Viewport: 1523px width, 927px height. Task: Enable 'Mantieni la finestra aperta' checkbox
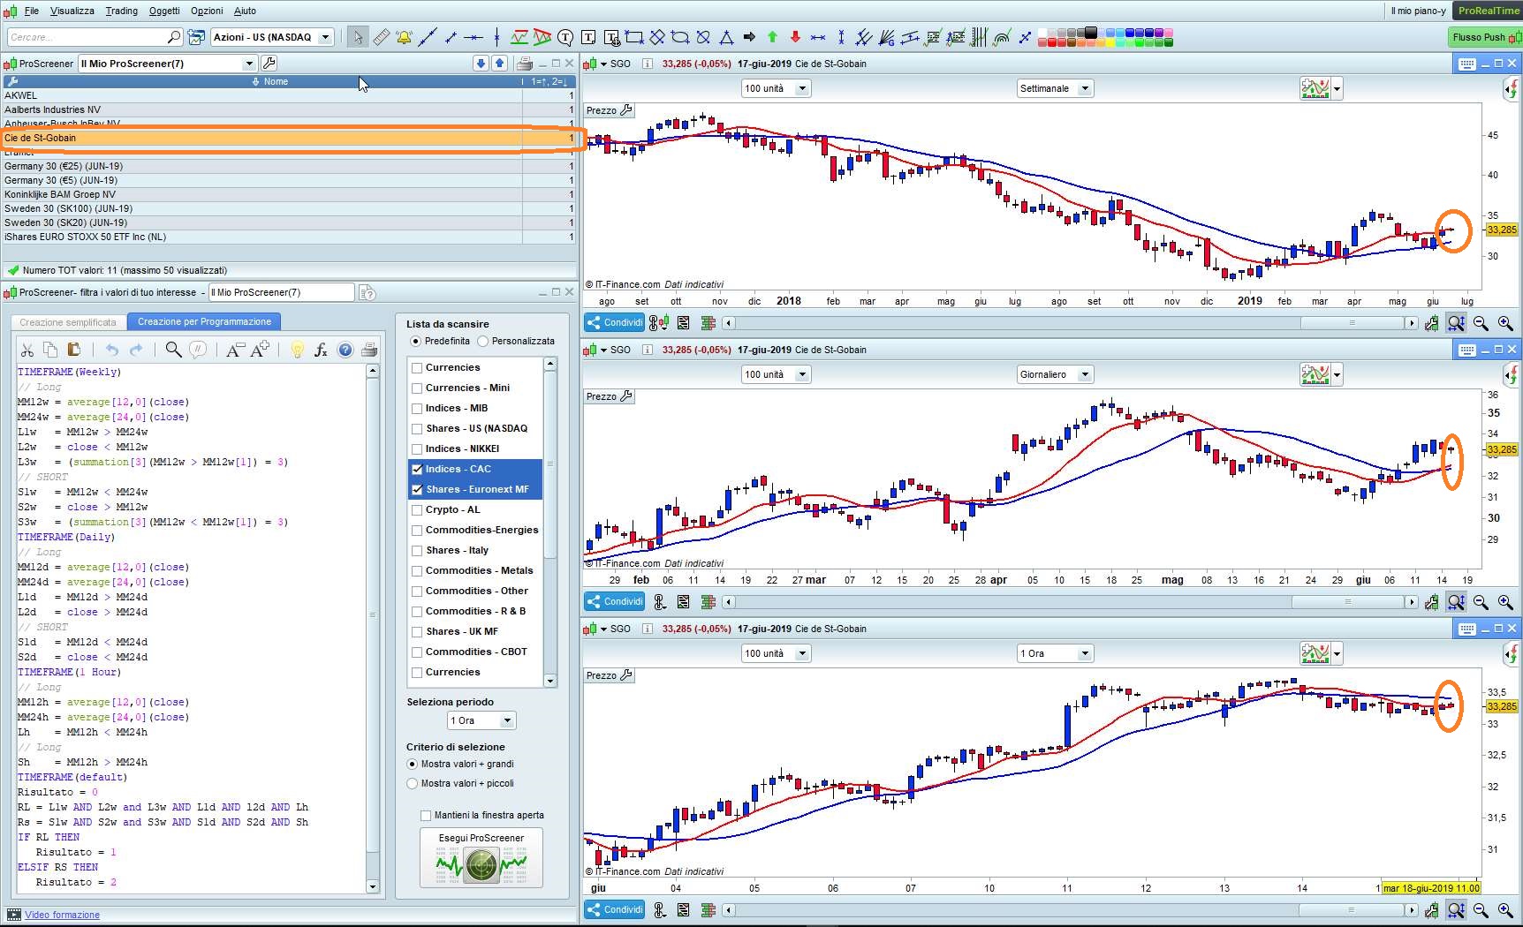(x=426, y=815)
